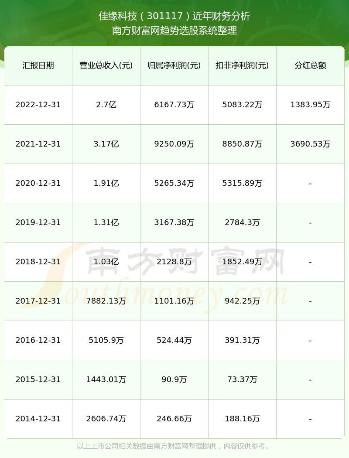Click the footer disclaimer text at the bottom
The image size is (349, 458).
click(174, 446)
